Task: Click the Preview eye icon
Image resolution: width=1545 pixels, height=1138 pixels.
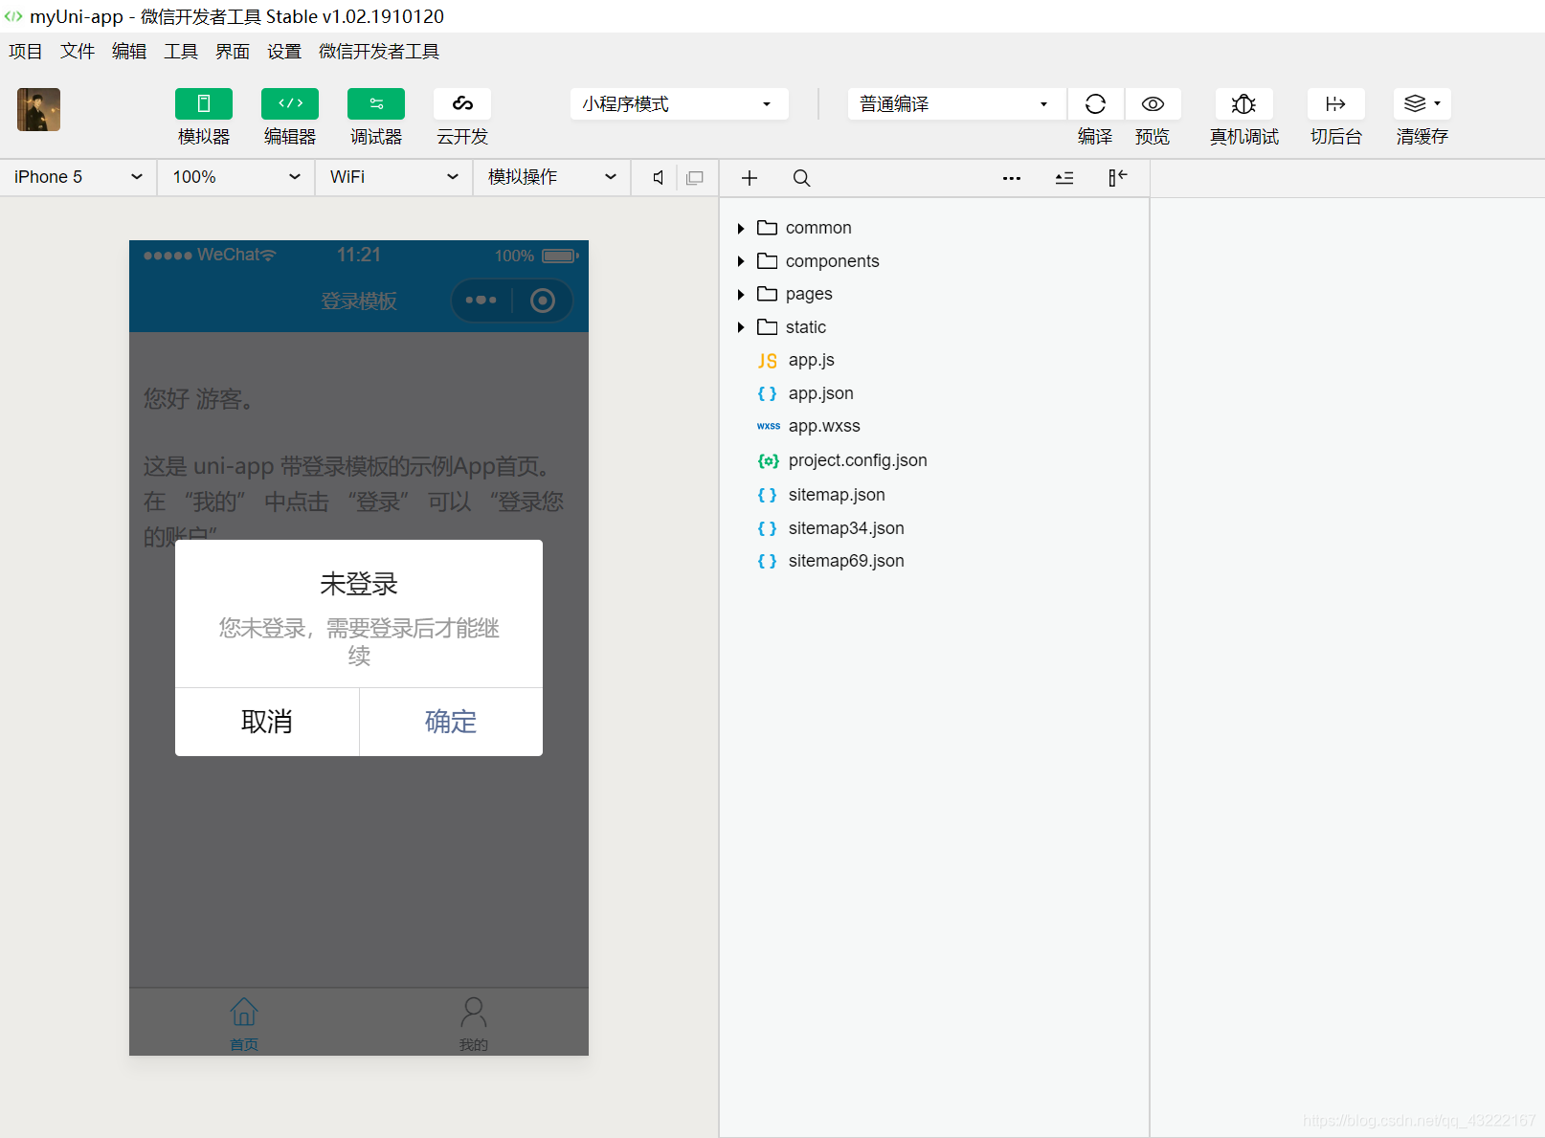Action: (1153, 104)
